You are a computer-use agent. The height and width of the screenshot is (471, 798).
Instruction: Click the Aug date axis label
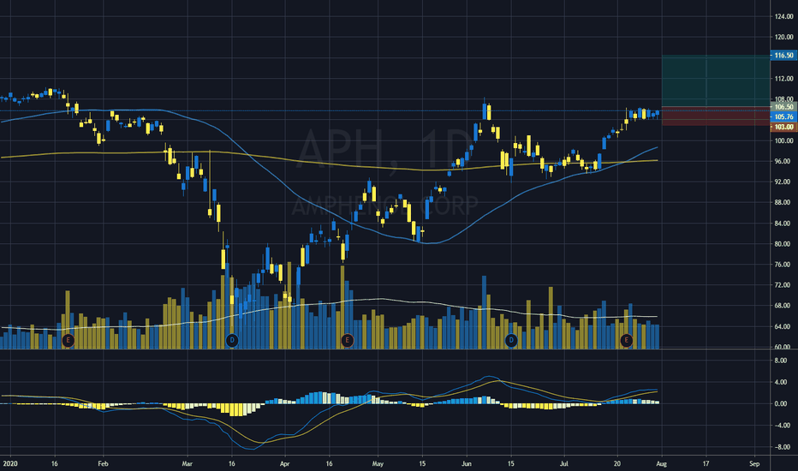click(662, 464)
